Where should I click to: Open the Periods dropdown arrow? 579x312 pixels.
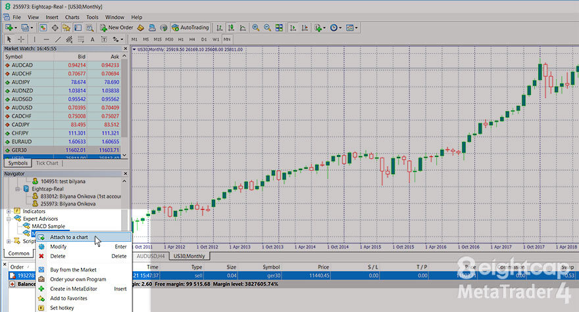click(340, 28)
